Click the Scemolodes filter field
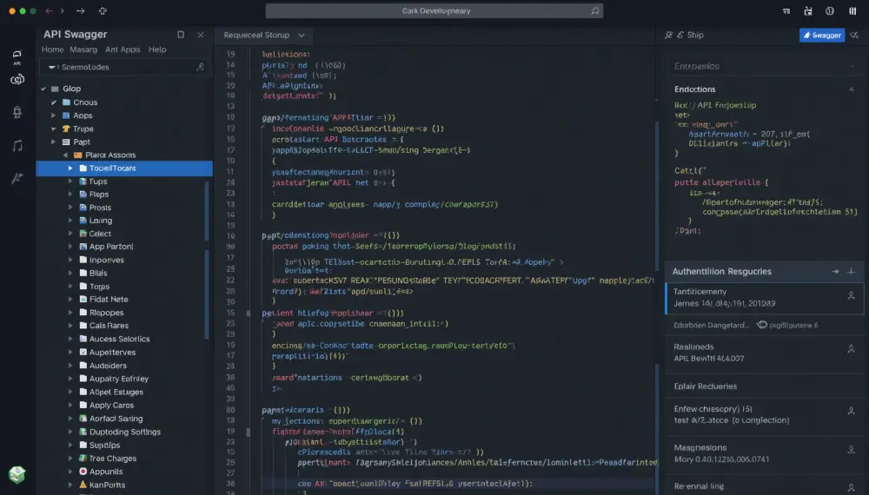Screen dimensions: 869x495 tap(124, 67)
